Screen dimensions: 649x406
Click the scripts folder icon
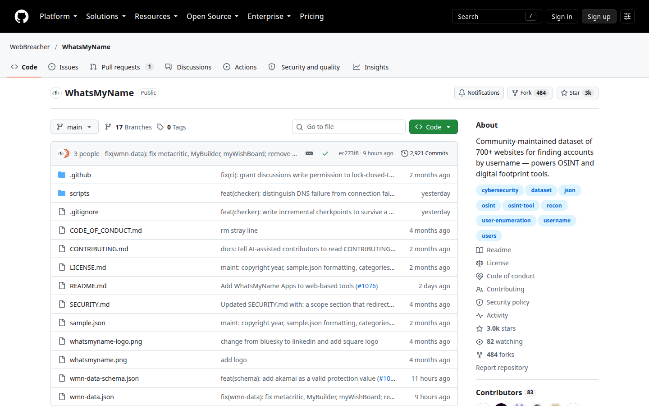pos(62,193)
